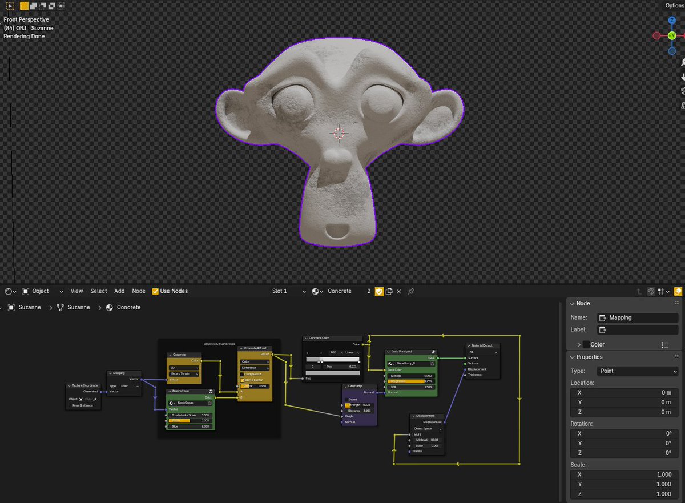
Task: Click the node group icon on Brushstroke node header
Action: tap(211, 392)
